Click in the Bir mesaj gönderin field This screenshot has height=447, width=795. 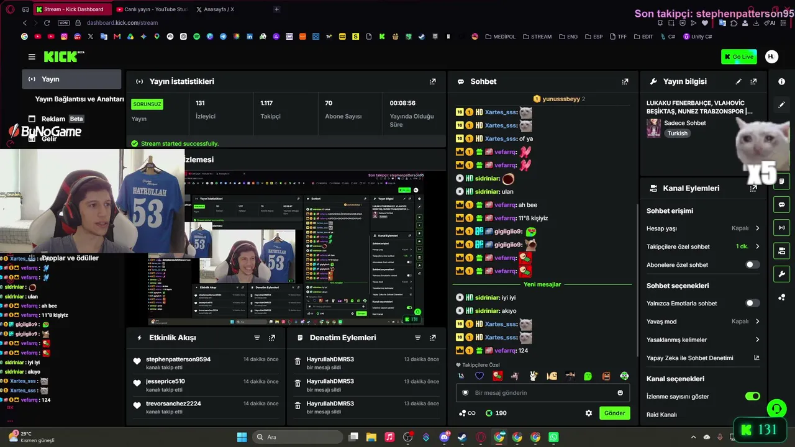[543, 392]
